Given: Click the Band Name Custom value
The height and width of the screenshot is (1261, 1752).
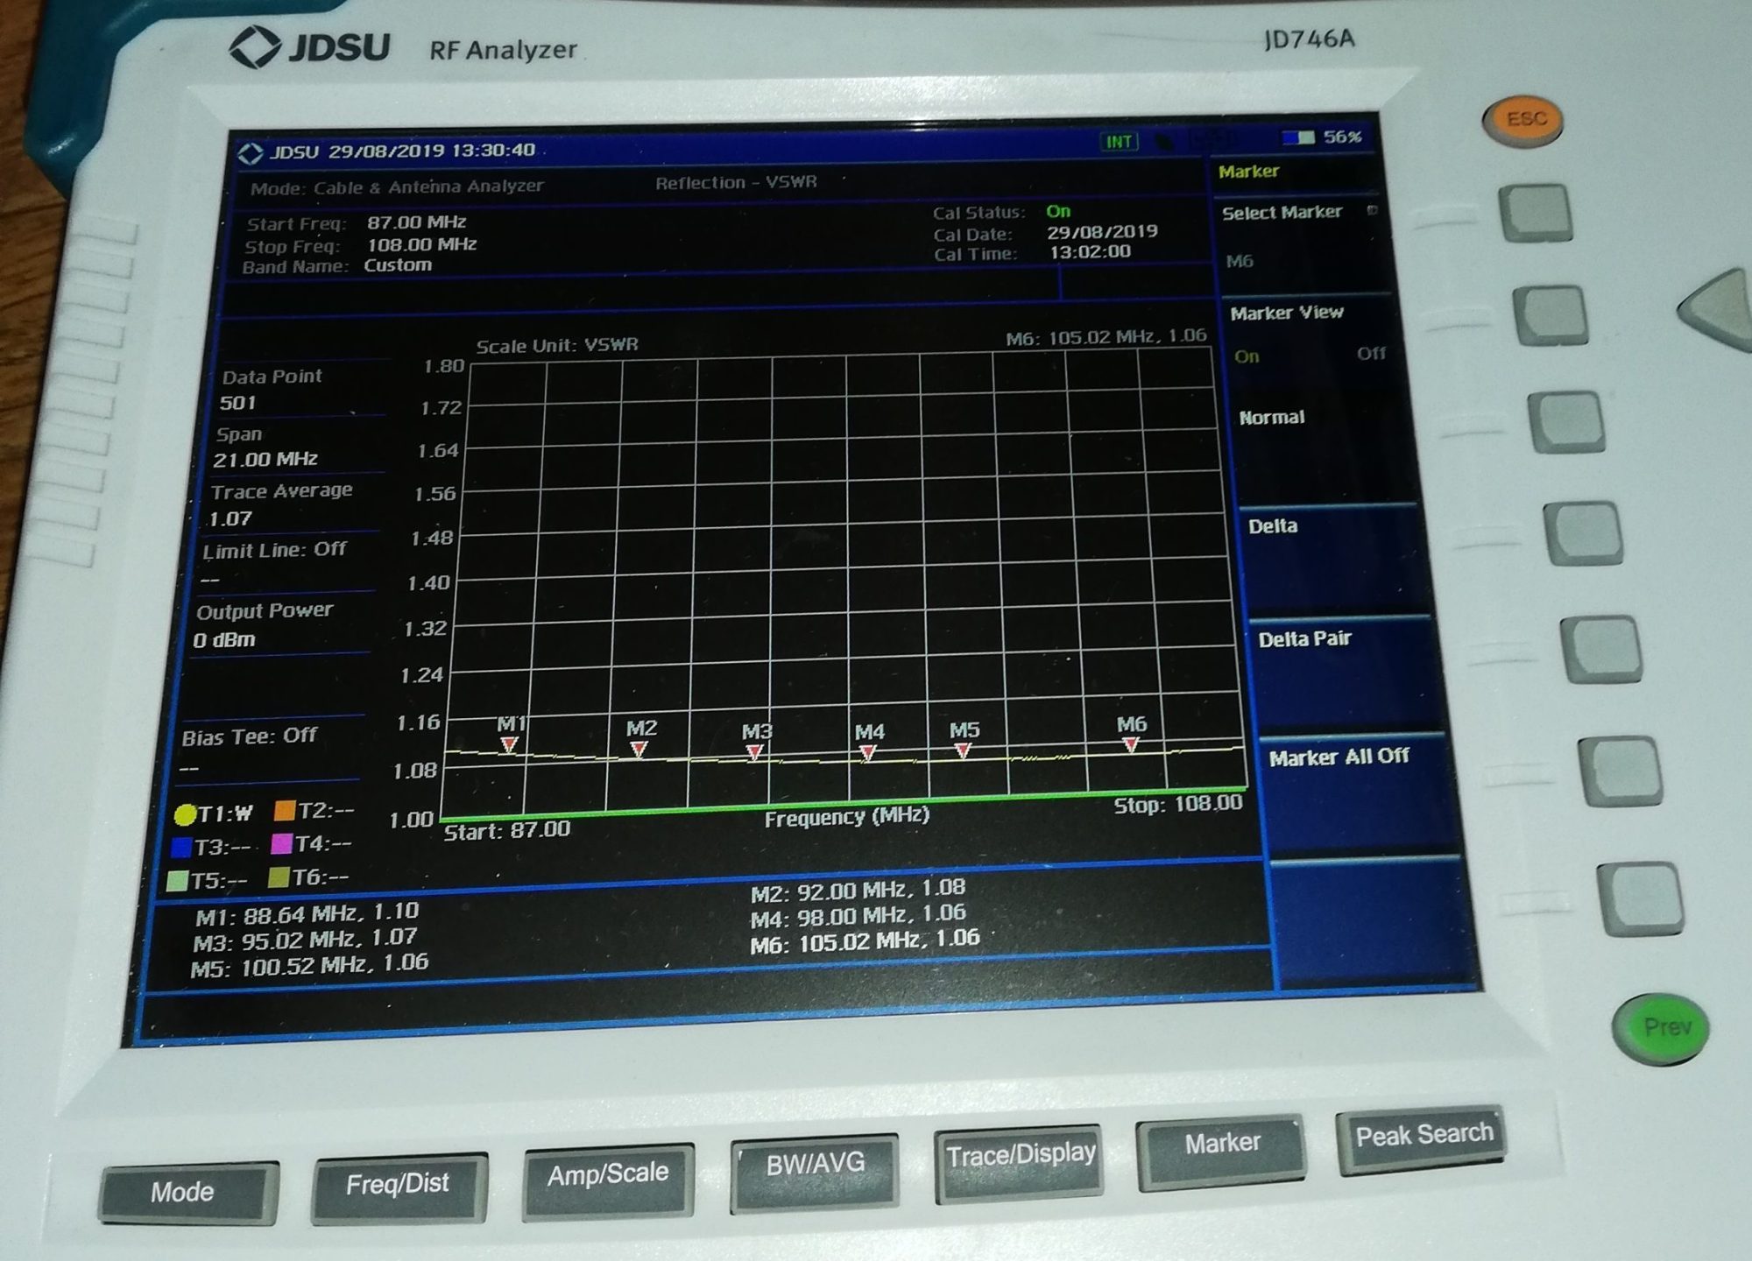Looking at the screenshot, I should (398, 265).
